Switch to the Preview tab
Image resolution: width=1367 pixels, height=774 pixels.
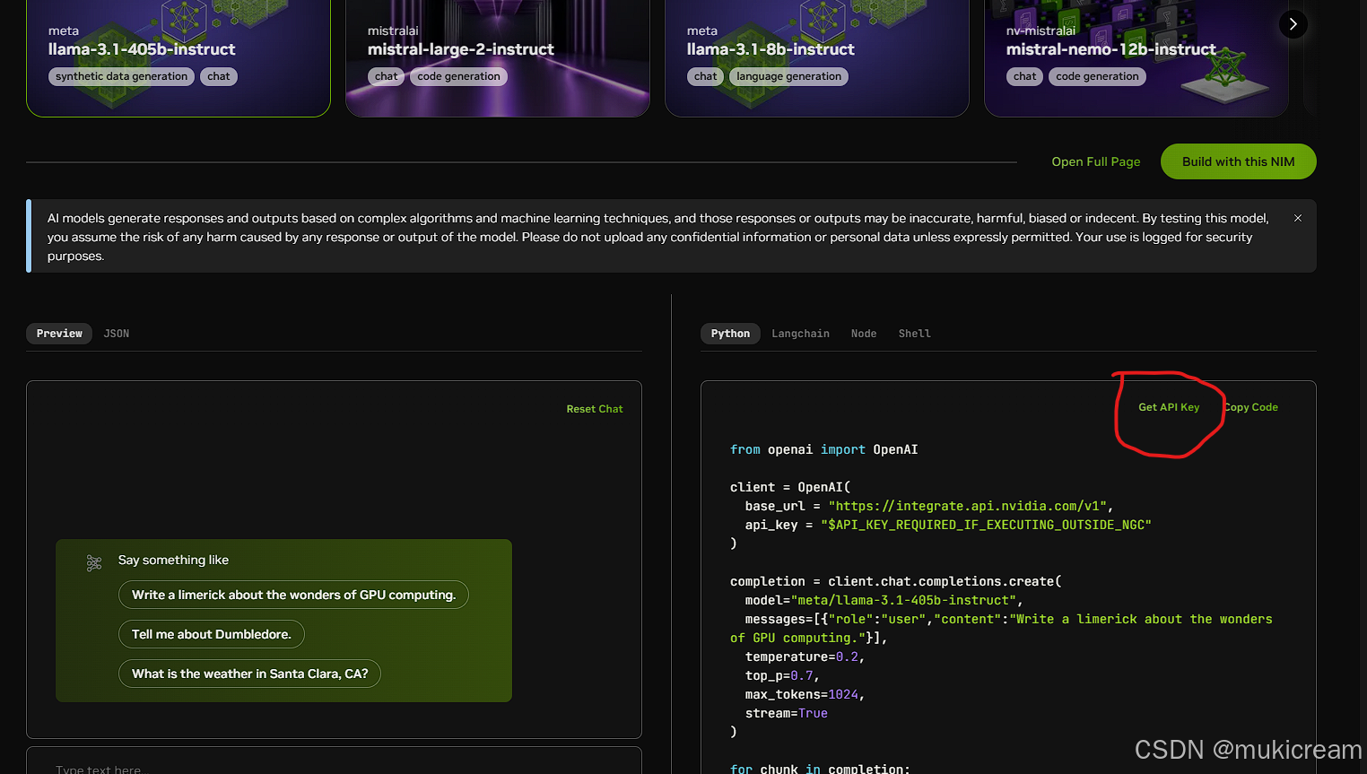click(59, 334)
